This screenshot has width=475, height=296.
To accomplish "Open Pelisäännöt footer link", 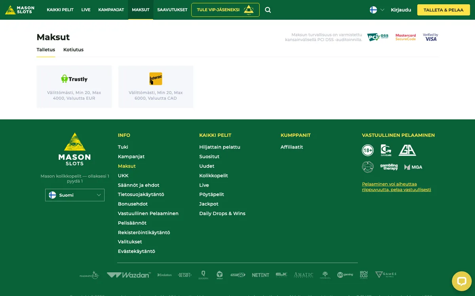I will click(132, 223).
